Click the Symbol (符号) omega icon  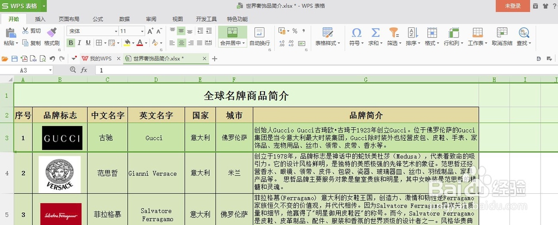pos(357,32)
